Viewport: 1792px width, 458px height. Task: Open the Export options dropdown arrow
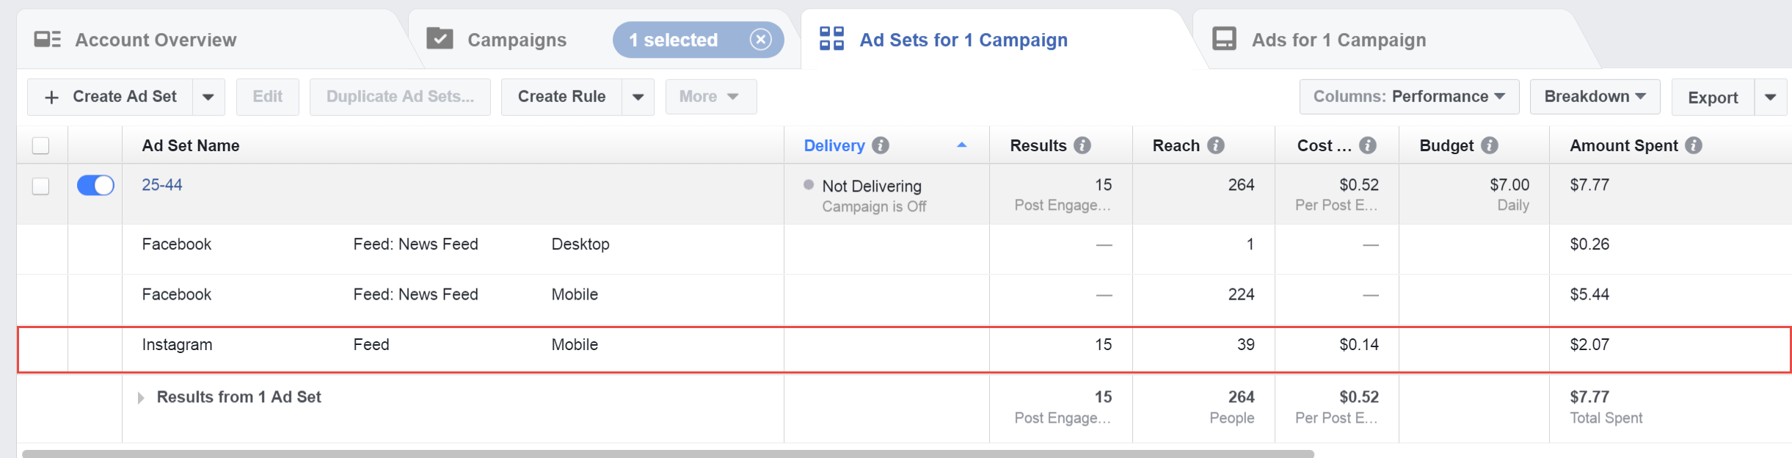1771,97
